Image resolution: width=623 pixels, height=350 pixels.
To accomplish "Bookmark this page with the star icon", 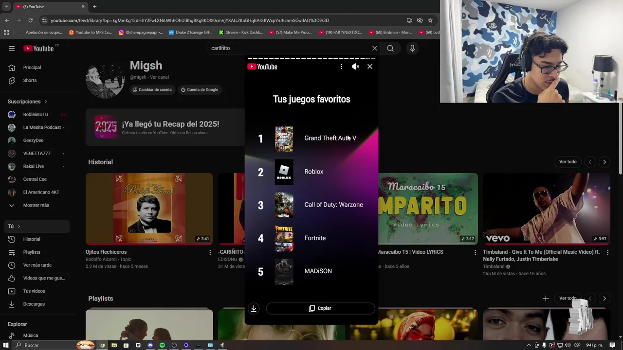I will [430, 20].
